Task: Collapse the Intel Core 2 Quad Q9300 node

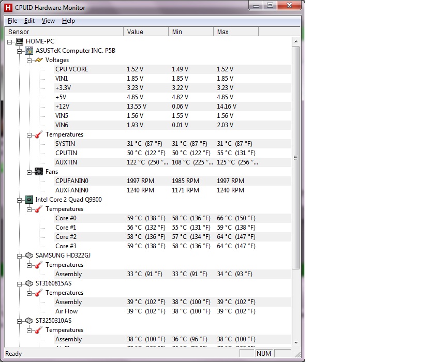Action: pyautogui.click(x=19, y=200)
